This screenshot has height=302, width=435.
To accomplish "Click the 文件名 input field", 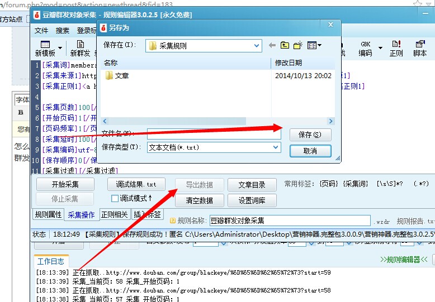I will pyautogui.click(x=214, y=134).
